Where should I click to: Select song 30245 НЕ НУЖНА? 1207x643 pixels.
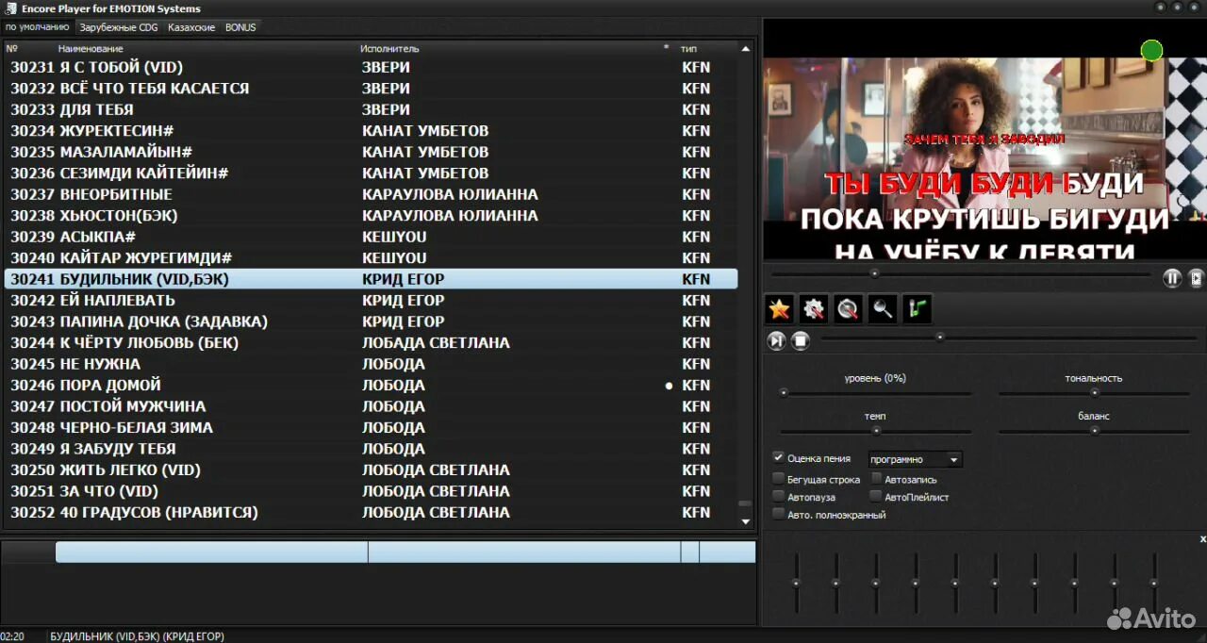371,364
